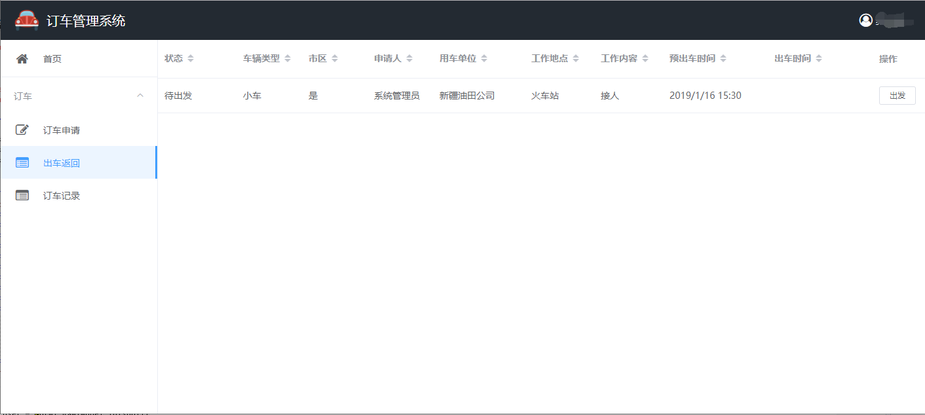Image resolution: width=925 pixels, height=415 pixels.
Task: Go to the 订车记录 menu item
Action: [x=62, y=196]
